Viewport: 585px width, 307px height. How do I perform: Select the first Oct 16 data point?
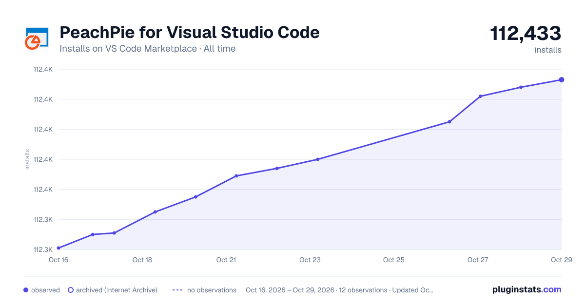(58, 248)
